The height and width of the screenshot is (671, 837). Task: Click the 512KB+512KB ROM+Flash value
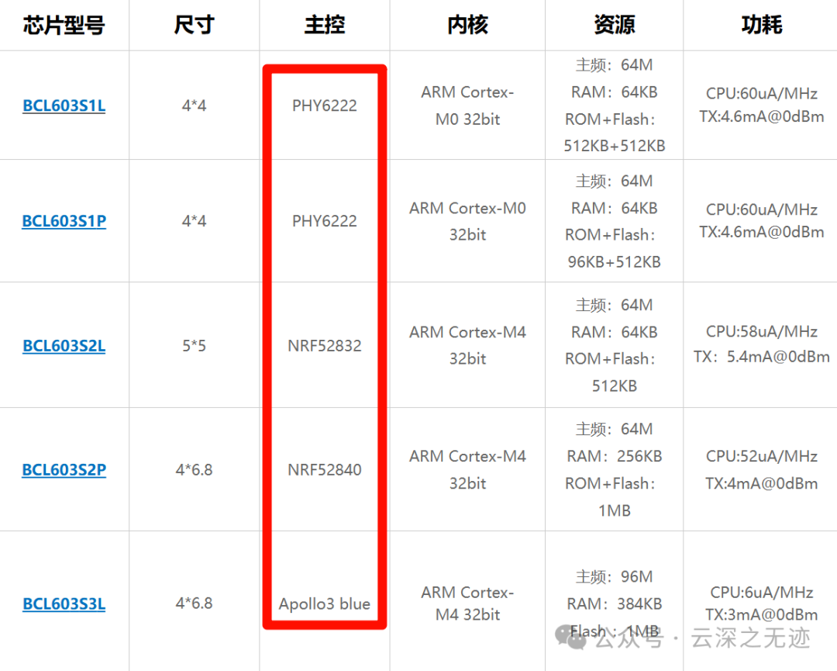tap(615, 146)
